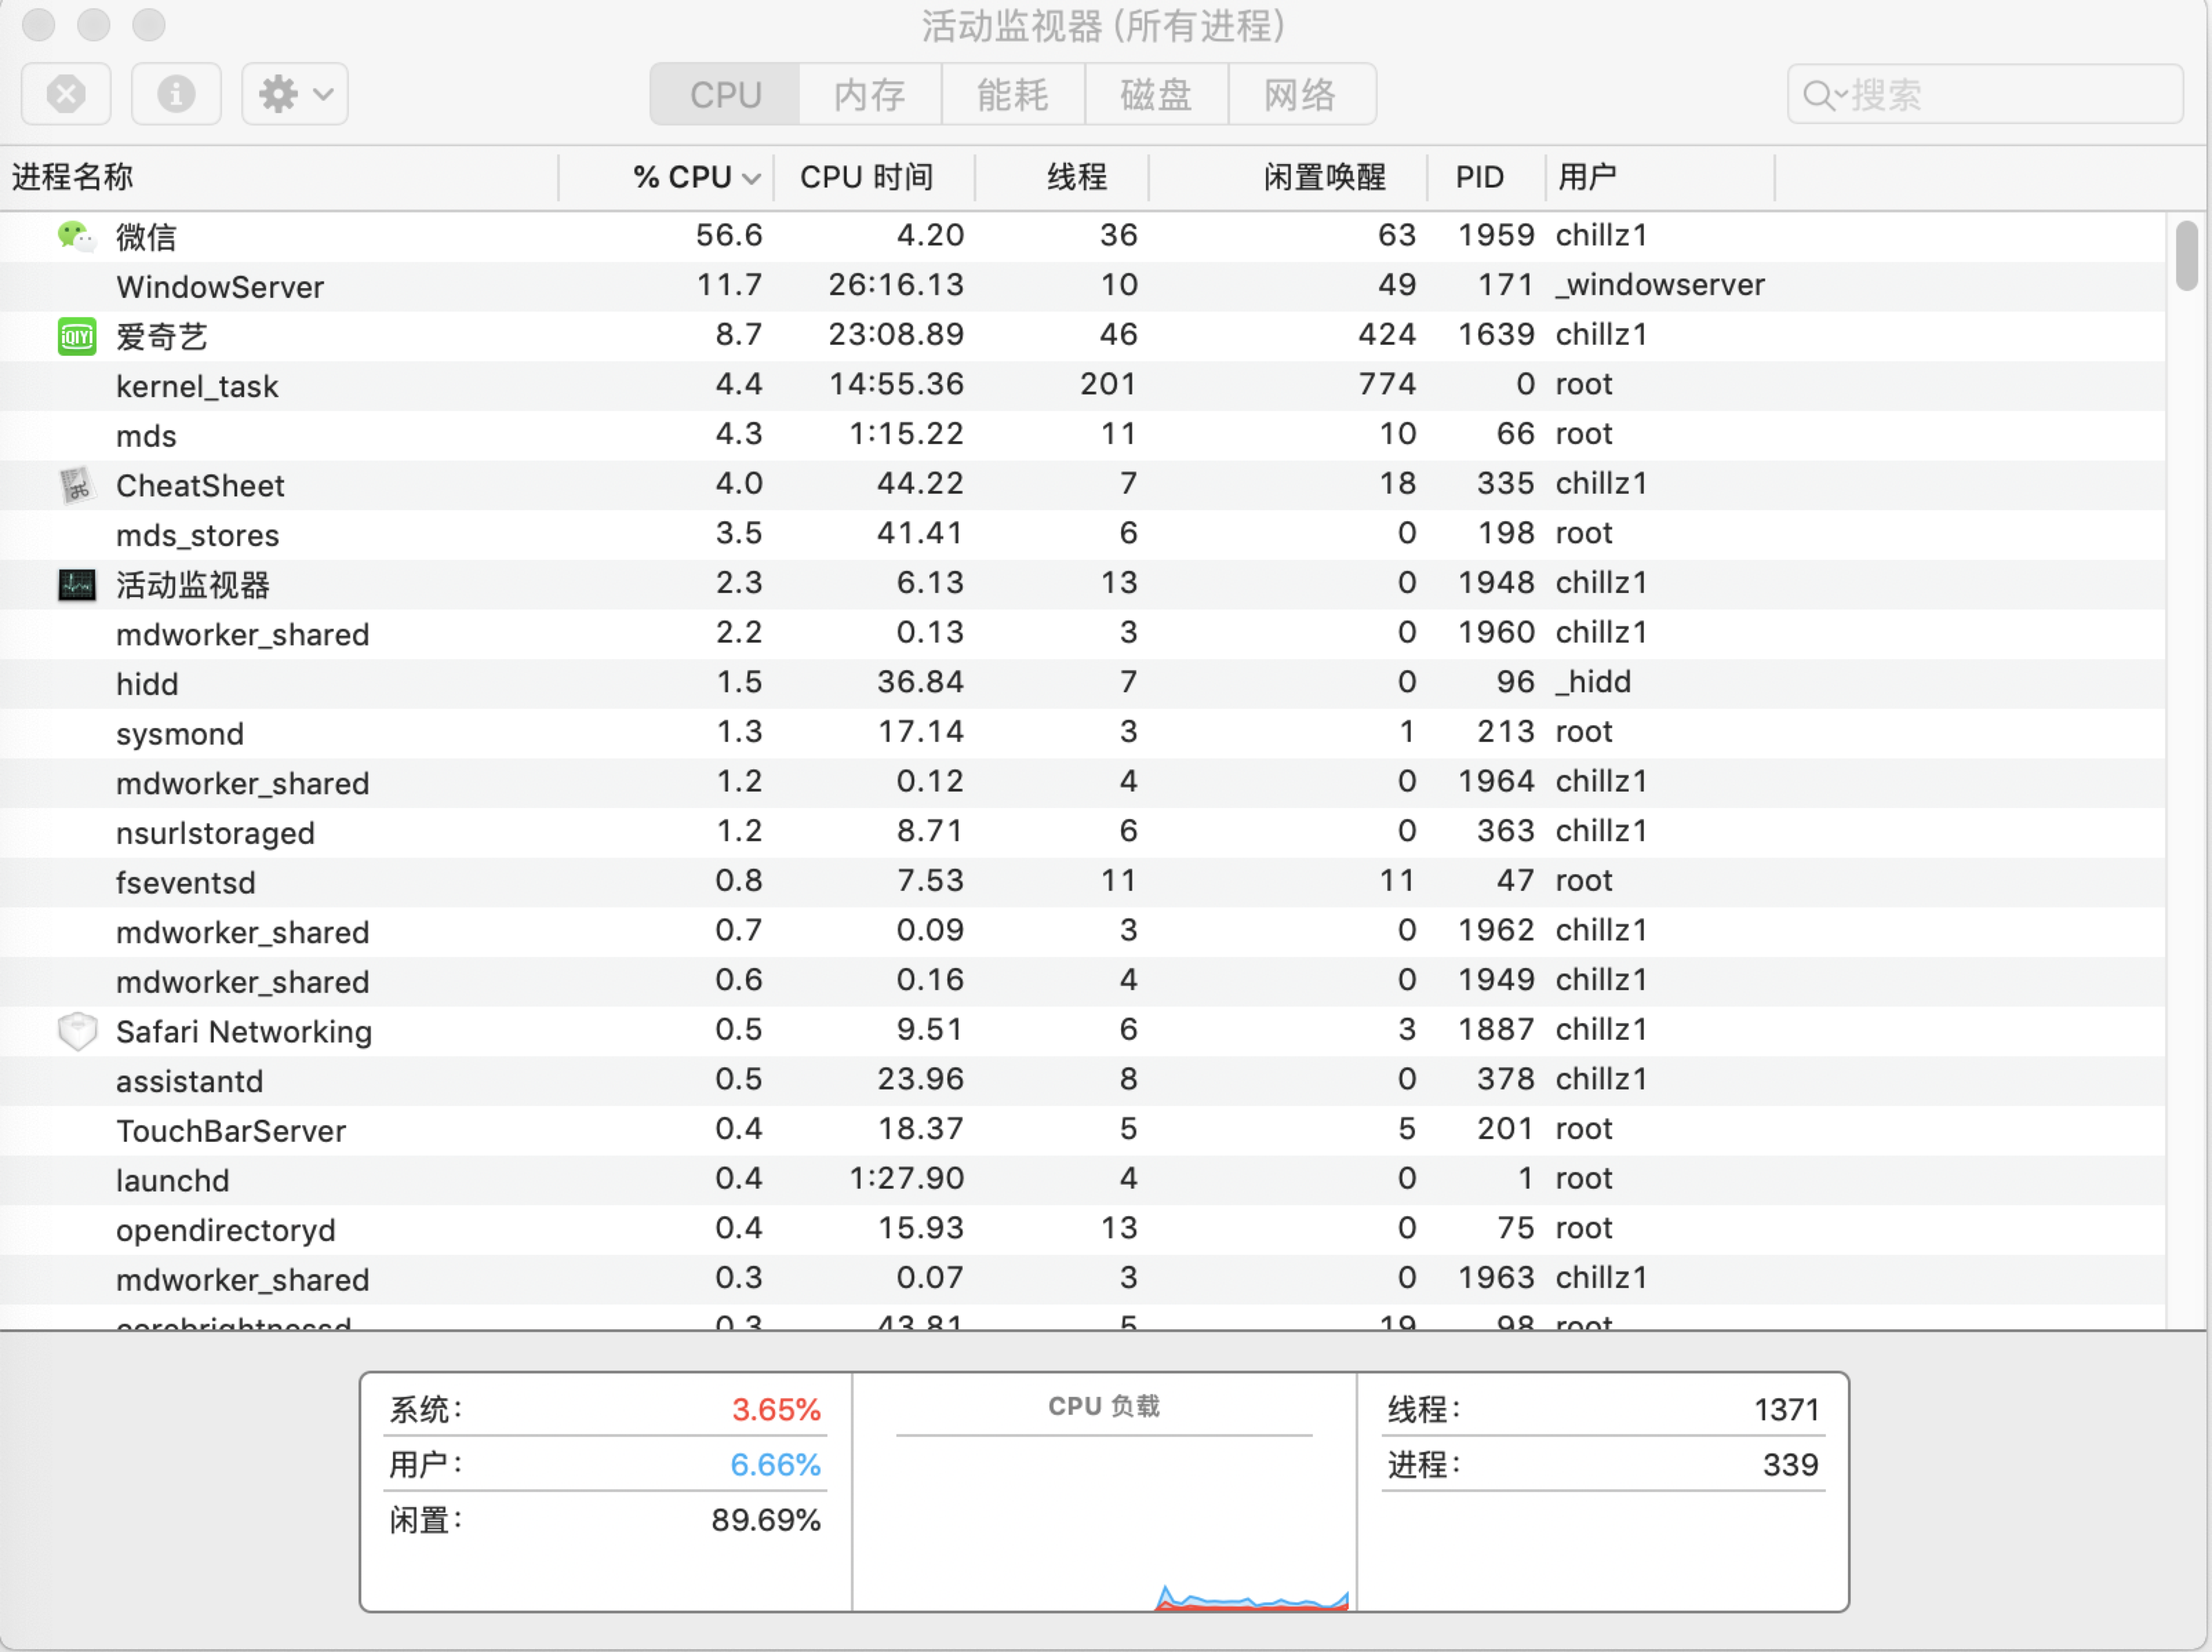Click the WeChat (微信) process icon
Screen dimensions: 2212x1652
point(76,237)
